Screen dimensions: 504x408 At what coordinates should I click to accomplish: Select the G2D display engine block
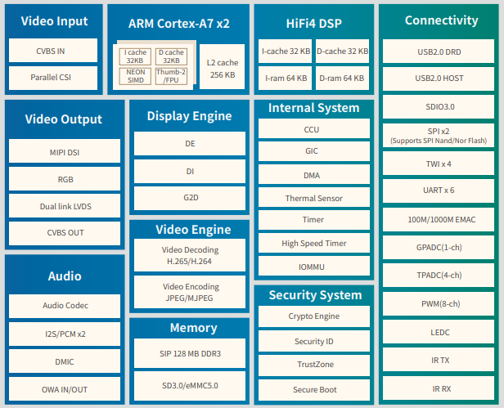tap(189, 198)
